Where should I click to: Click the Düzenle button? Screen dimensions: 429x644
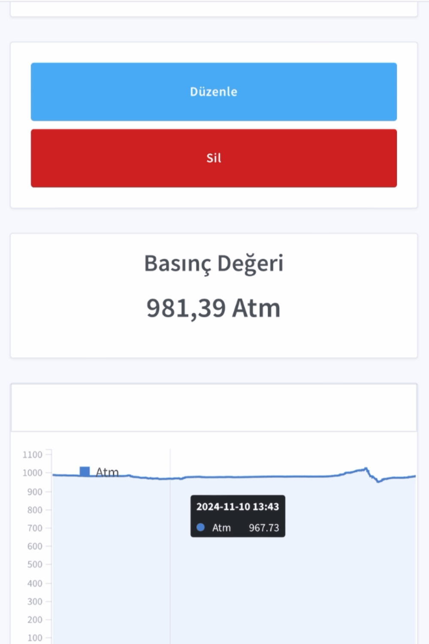coord(214,91)
